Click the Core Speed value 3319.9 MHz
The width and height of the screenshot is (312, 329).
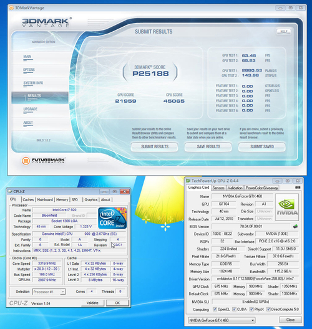[47, 263]
